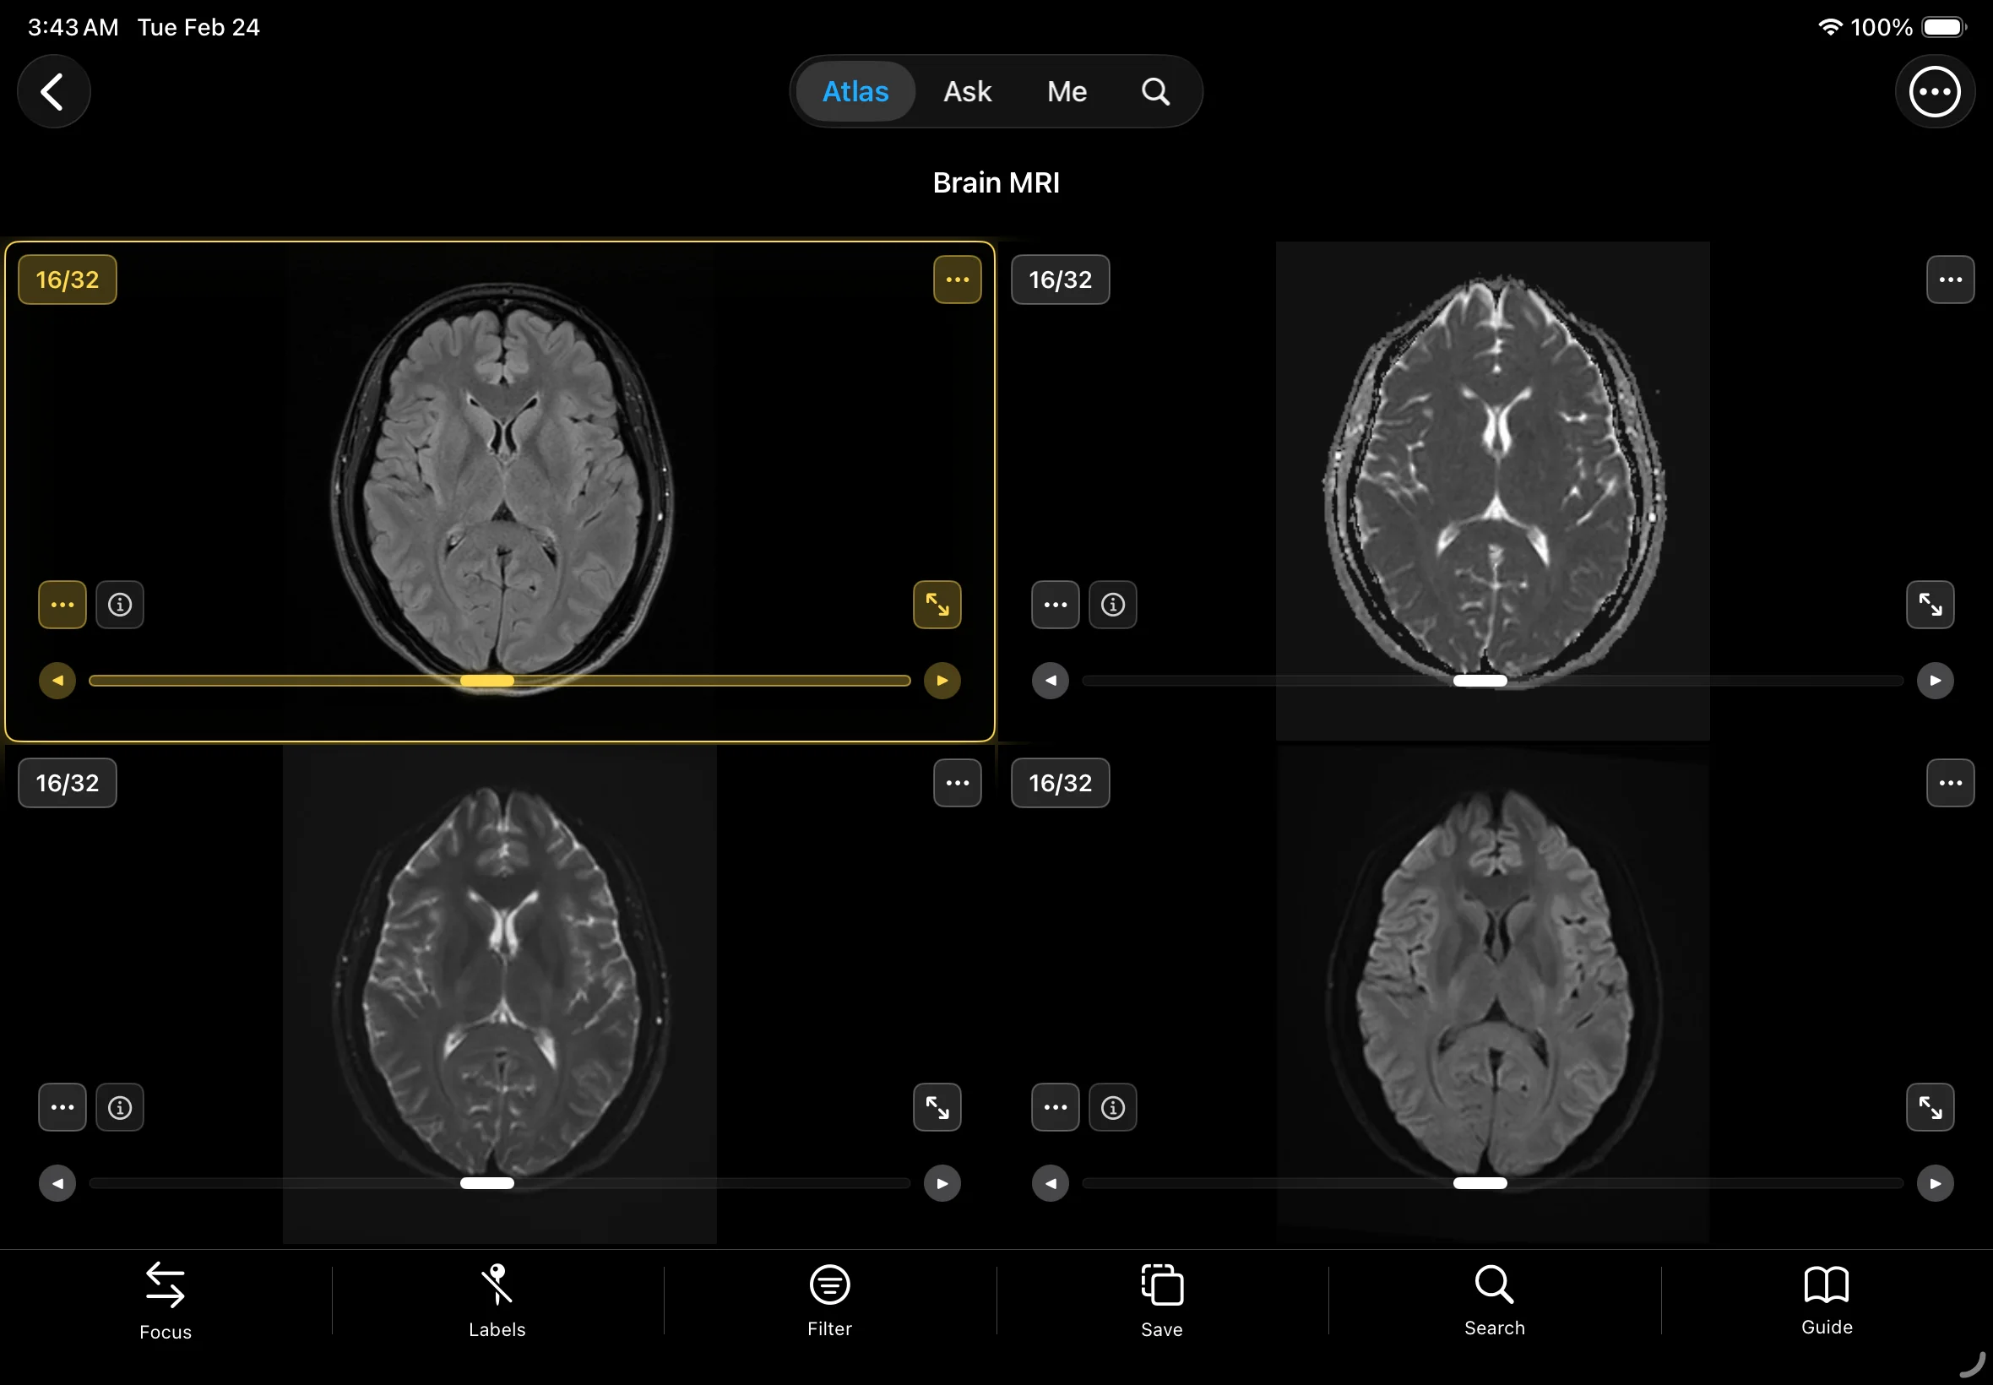Tap the Focus swap arrows icon
The width and height of the screenshot is (1993, 1385).
[165, 1299]
